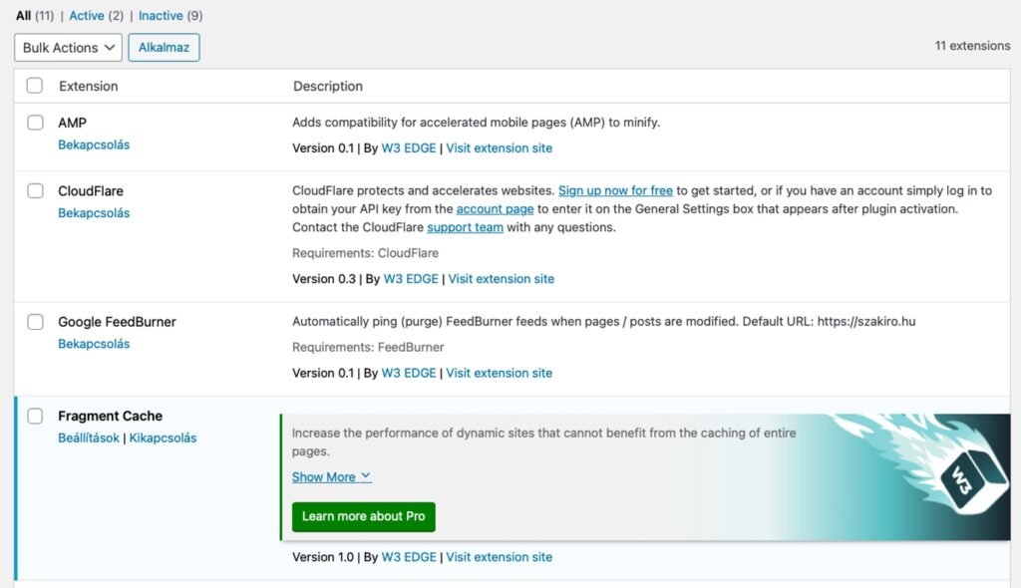Switch to the Active extensions filter
Screen dimensions: 1021x588
pos(87,16)
